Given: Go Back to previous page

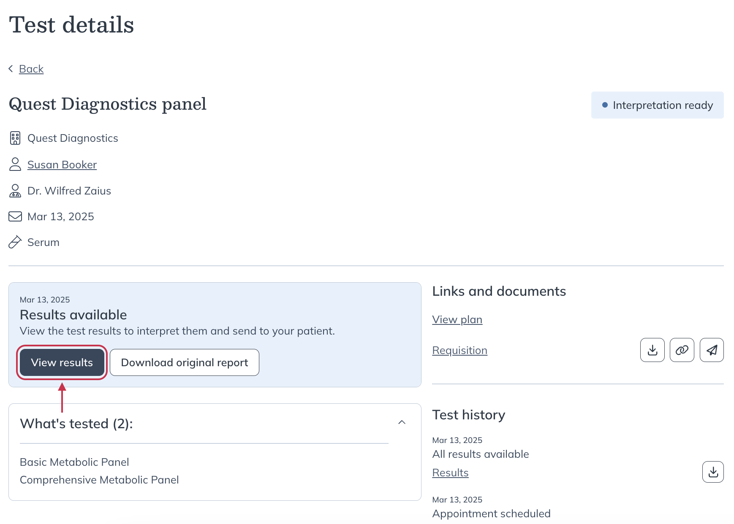Looking at the screenshot, I should click(x=31, y=69).
